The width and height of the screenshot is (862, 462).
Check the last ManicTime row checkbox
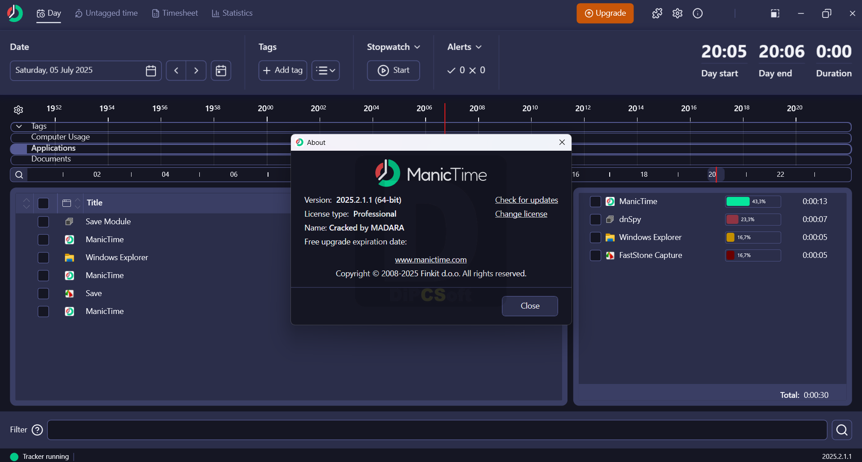[x=44, y=311]
